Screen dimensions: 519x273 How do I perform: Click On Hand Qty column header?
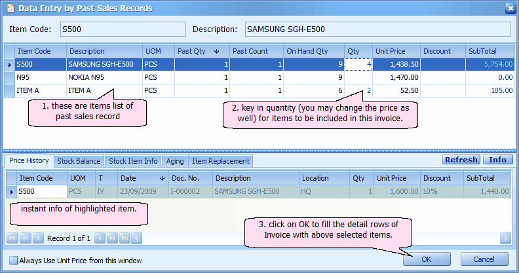coord(314,51)
